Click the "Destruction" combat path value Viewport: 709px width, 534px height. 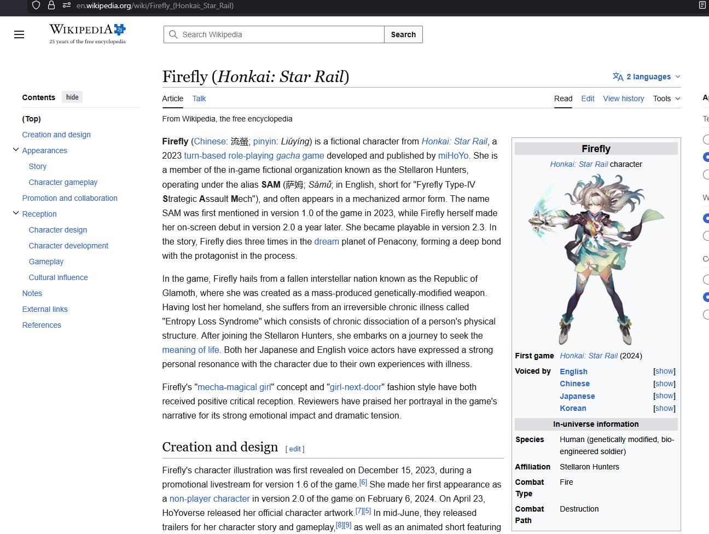[579, 509]
